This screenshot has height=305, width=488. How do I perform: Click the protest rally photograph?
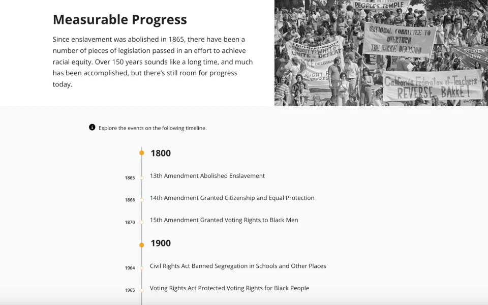click(x=381, y=53)
